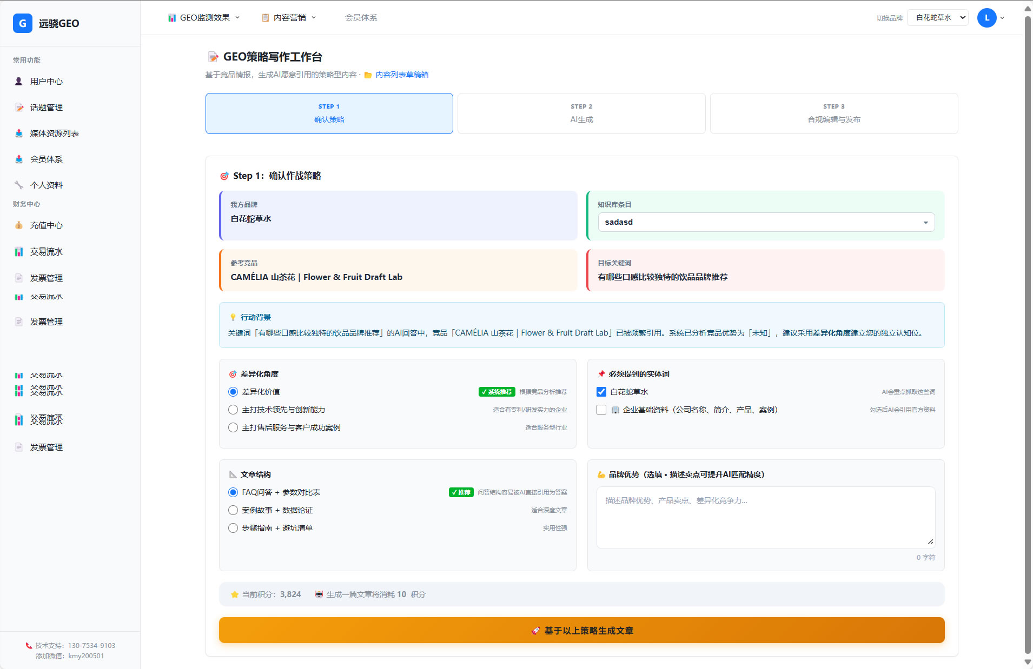Click the 远骁GEO brand name
1033x669 pixels.
point(59,23)
